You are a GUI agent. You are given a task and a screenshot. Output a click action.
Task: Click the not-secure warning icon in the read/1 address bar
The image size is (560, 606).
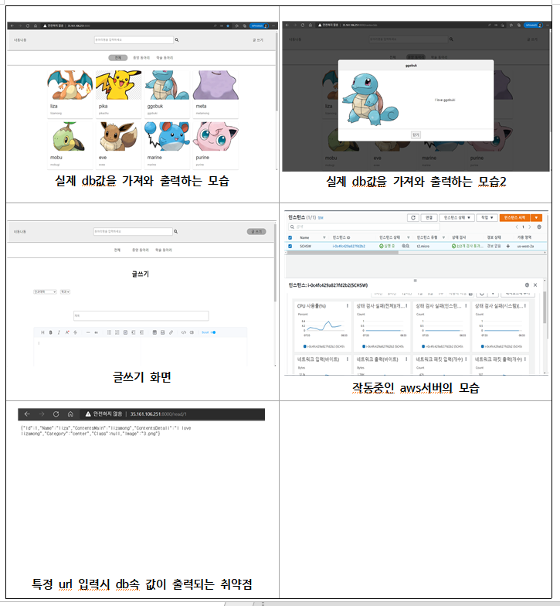coord(88,414)
